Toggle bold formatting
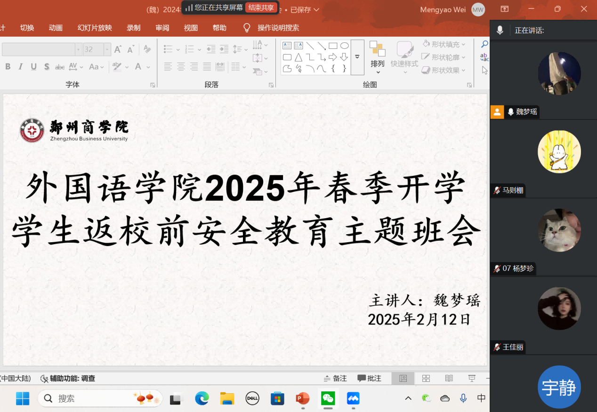 coord(8,67)
